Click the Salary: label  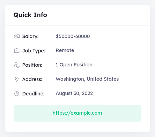(30, 36)
